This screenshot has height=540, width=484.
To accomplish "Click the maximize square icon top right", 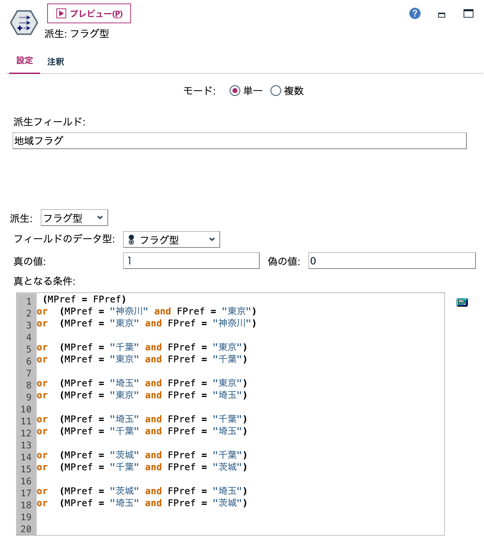I will point(469,14).
